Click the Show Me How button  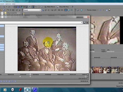click(63, 7)
